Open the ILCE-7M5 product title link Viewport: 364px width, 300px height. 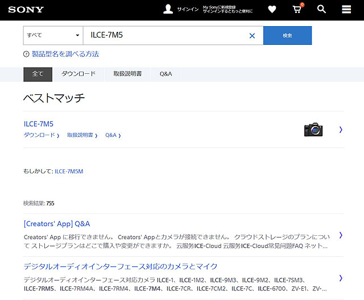(x=39, y=124)
